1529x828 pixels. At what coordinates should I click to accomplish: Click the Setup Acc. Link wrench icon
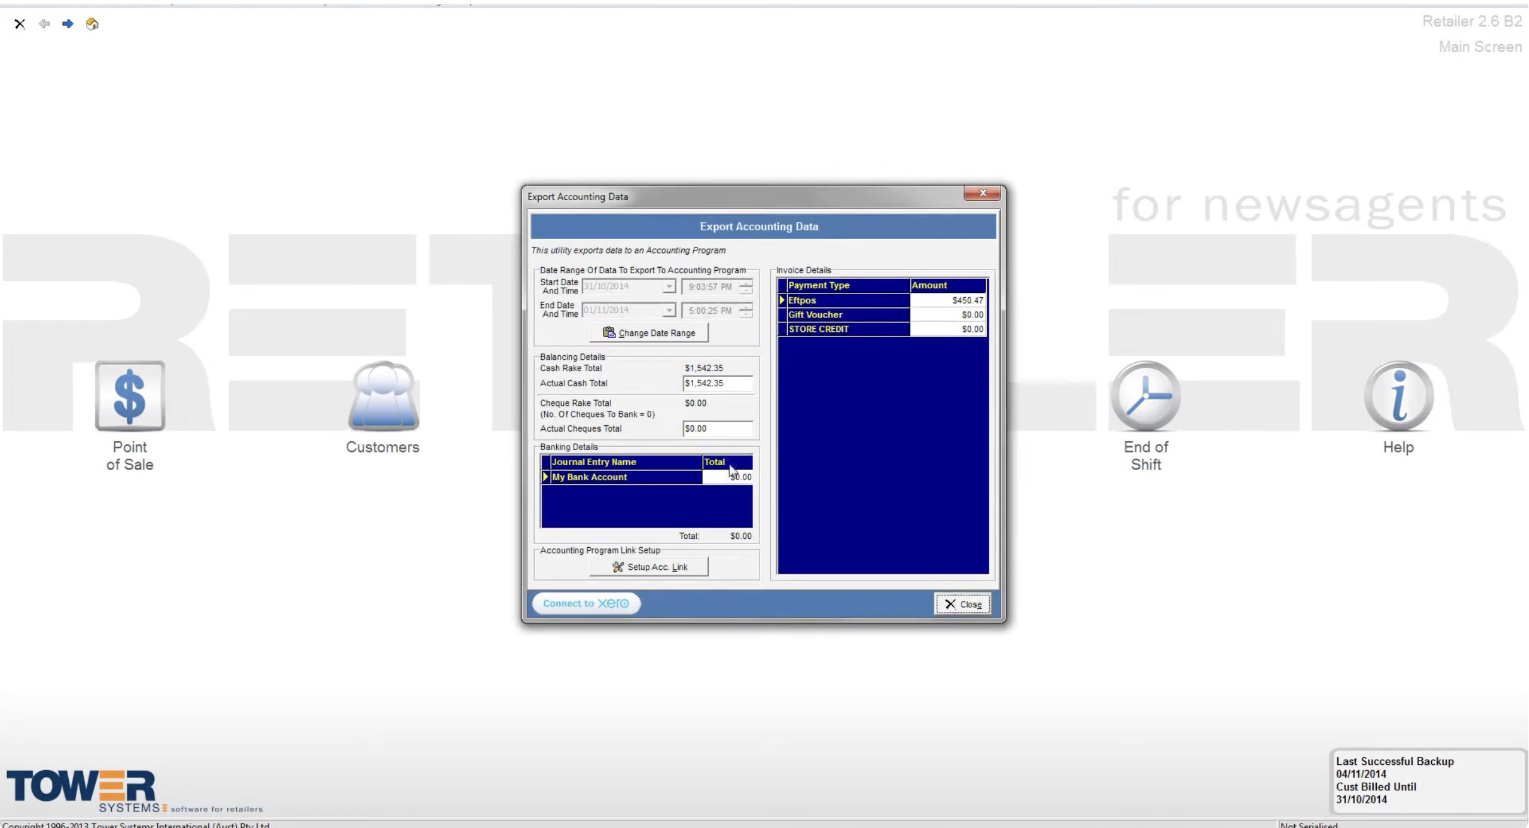click(619, 566)
